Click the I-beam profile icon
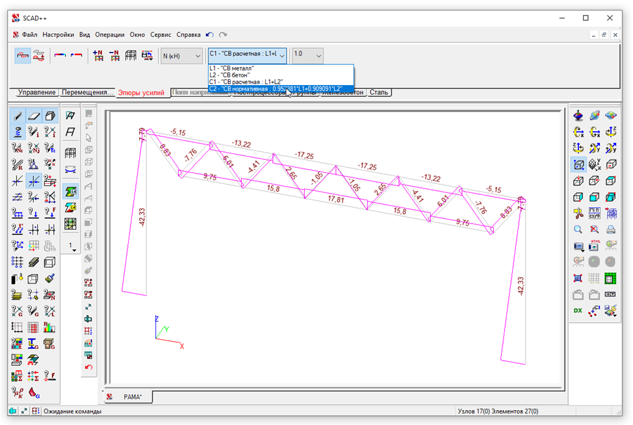This screenshot has width=633, height=425. (34, 344)
